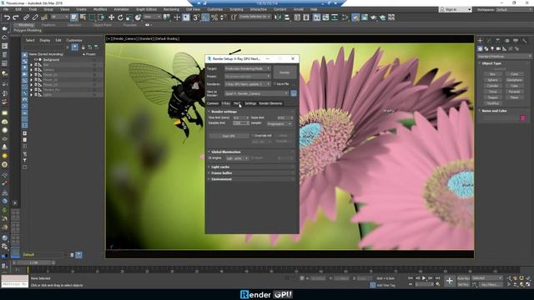Open the Preset dropdown in Render Setup

click(248, 76)
